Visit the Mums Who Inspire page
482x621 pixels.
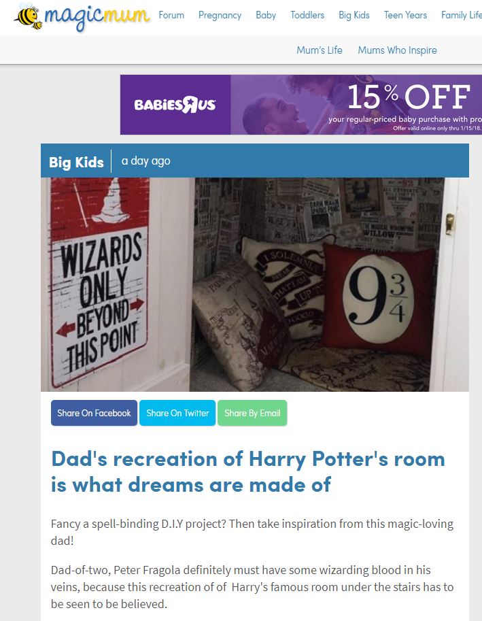(397, 50)
